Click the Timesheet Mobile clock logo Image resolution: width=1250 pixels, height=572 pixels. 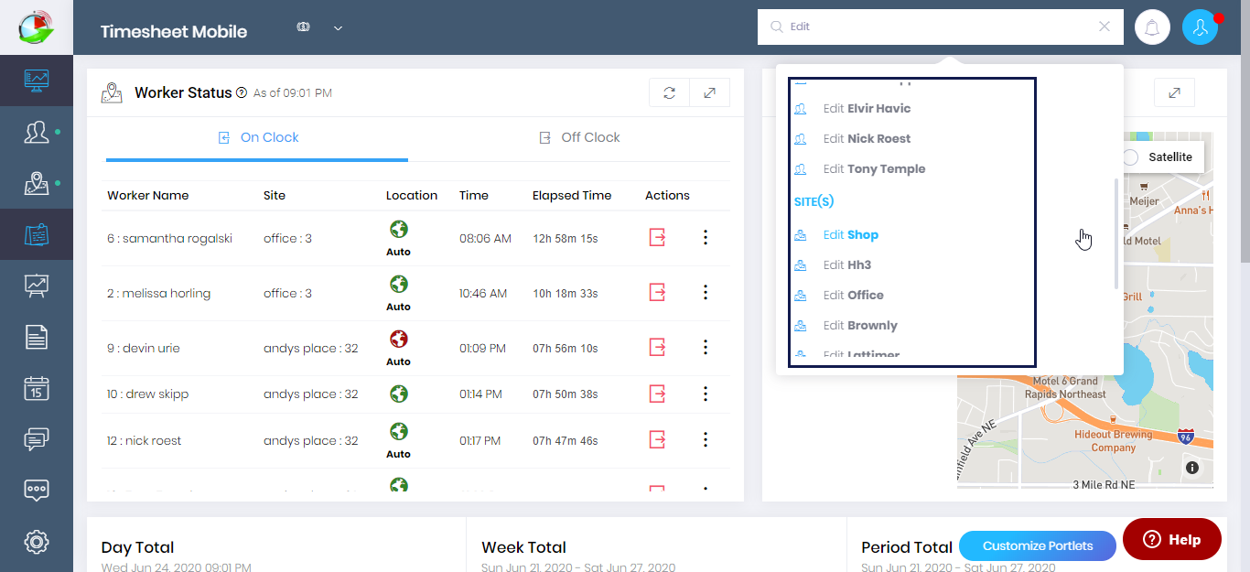[x=37, y=27]
